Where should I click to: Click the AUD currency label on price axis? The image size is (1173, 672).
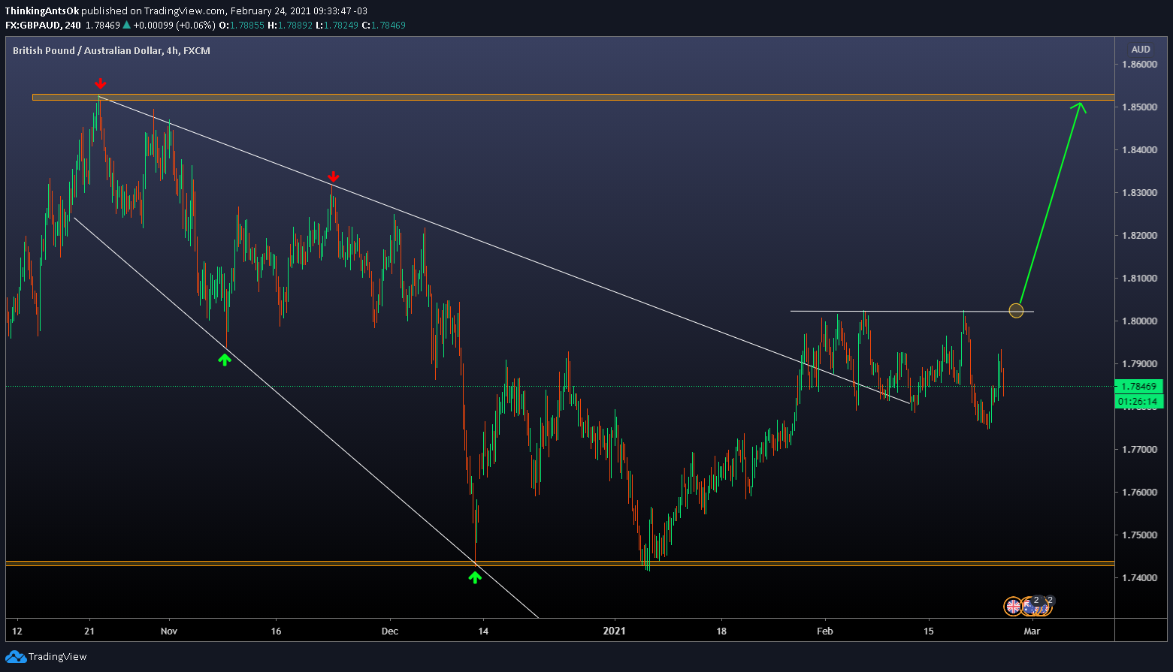coord(1141,50)
